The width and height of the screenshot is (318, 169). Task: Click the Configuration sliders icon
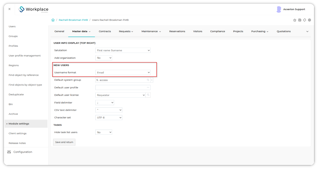(x=9, y=152)
